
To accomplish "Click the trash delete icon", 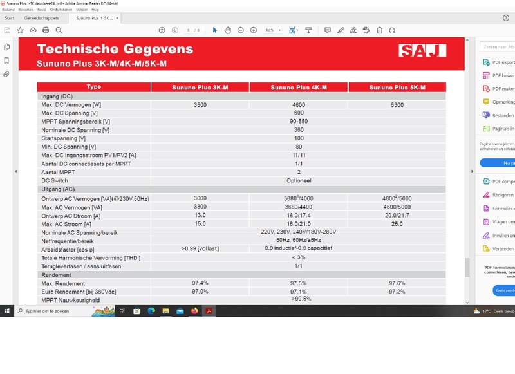I will coord(379,30).
